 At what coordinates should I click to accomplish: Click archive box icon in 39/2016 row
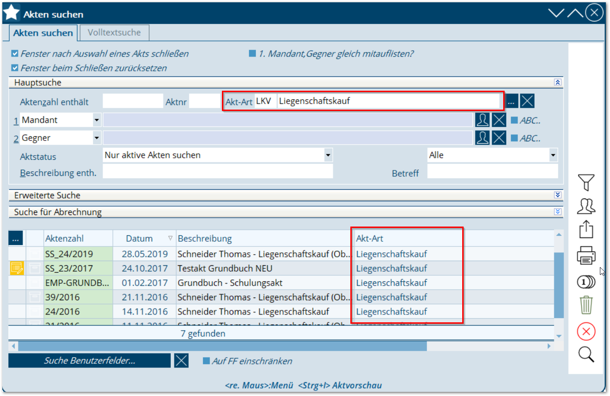click(35, 297)
